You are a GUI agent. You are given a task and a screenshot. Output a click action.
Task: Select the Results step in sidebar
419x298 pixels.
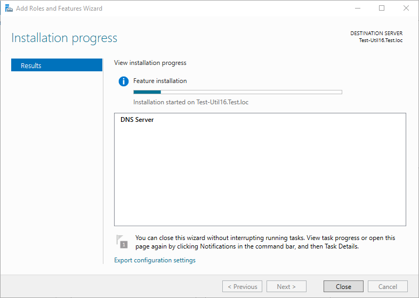coord(57,65)
